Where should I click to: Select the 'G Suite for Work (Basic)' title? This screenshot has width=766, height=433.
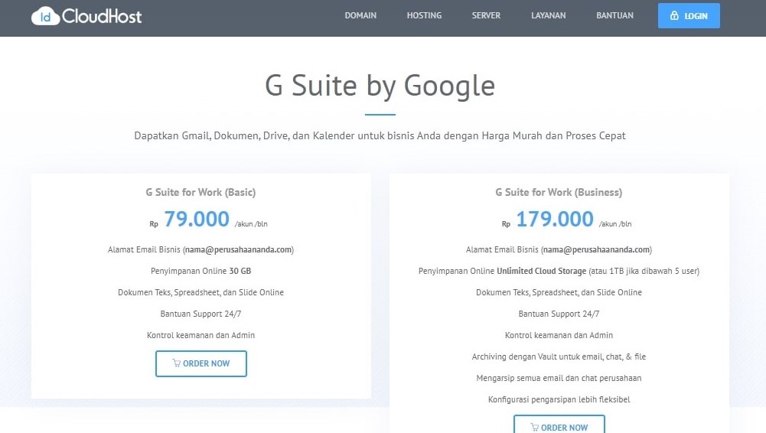(200, 192)
